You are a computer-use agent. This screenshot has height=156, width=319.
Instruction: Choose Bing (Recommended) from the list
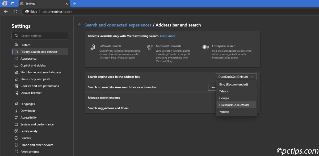[x=236, y=84]
